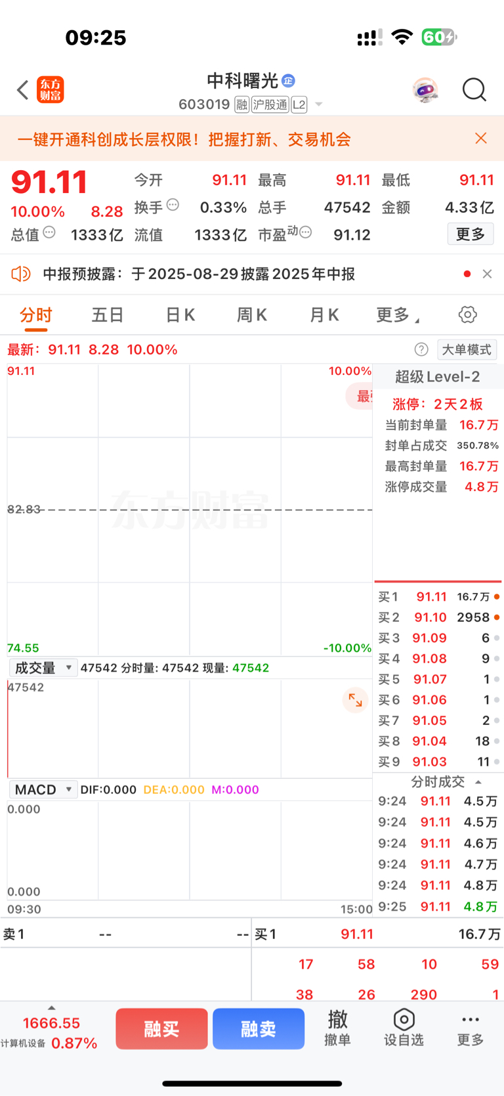This screenshot has width=504, height=1096.
Task: Tap the 涨停：2天2板 label
Action: point(437,404)
